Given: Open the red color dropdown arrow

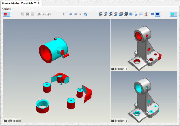Looking at the screenshot, I should (x=9, y=14).
